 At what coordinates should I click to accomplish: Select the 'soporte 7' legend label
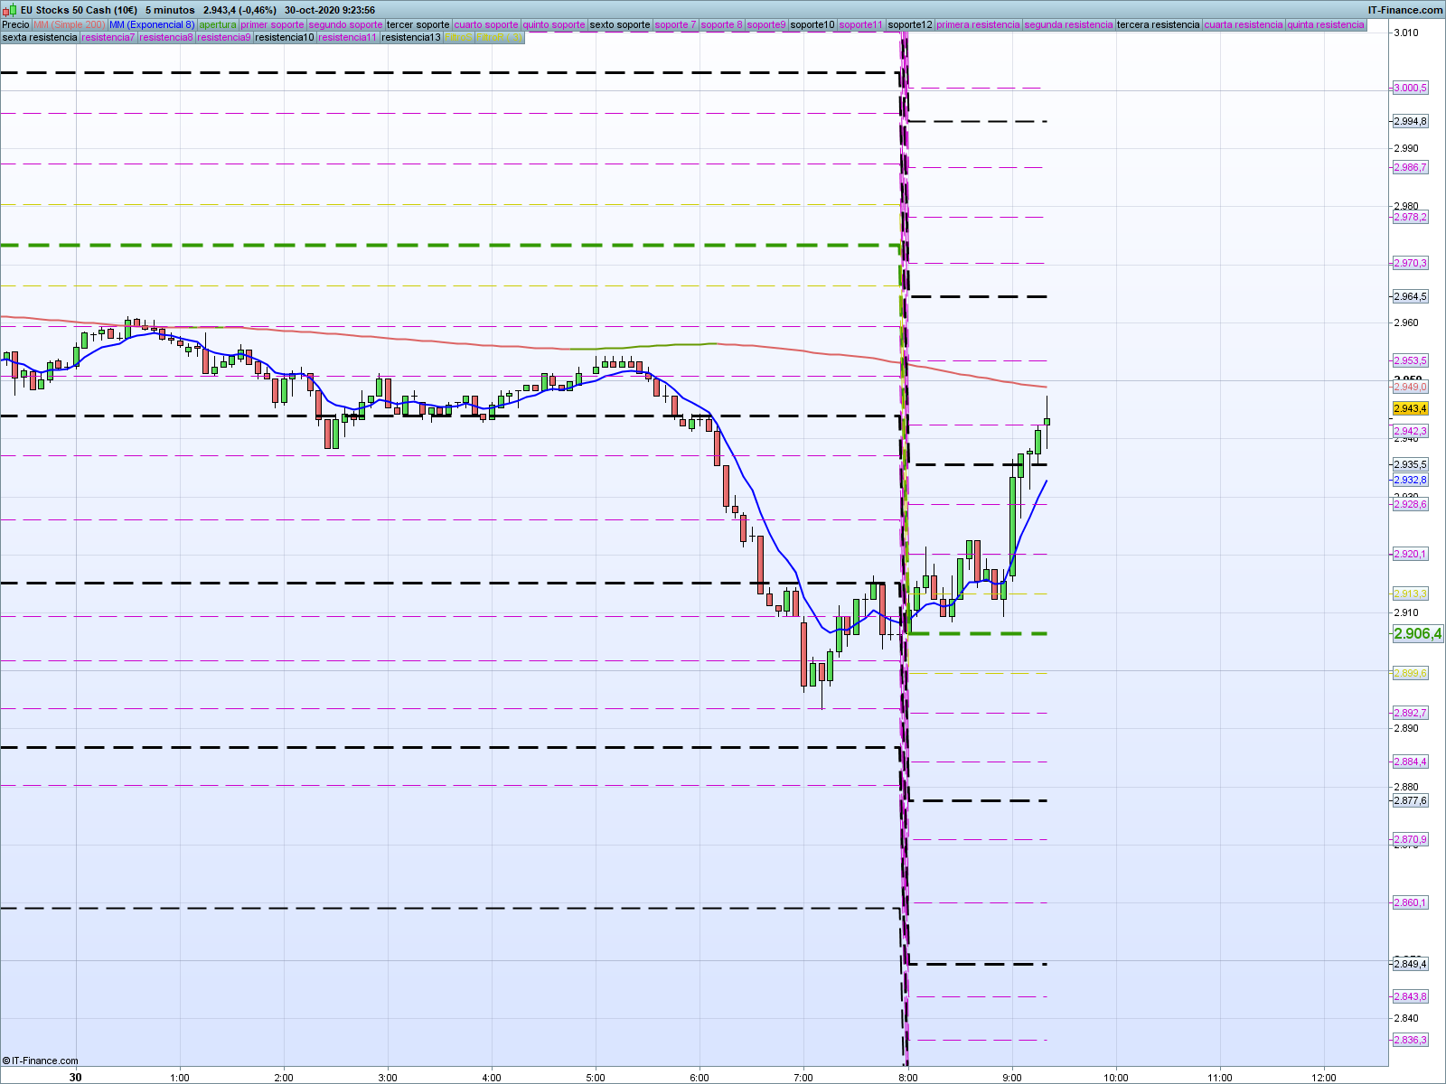[676, 24]
